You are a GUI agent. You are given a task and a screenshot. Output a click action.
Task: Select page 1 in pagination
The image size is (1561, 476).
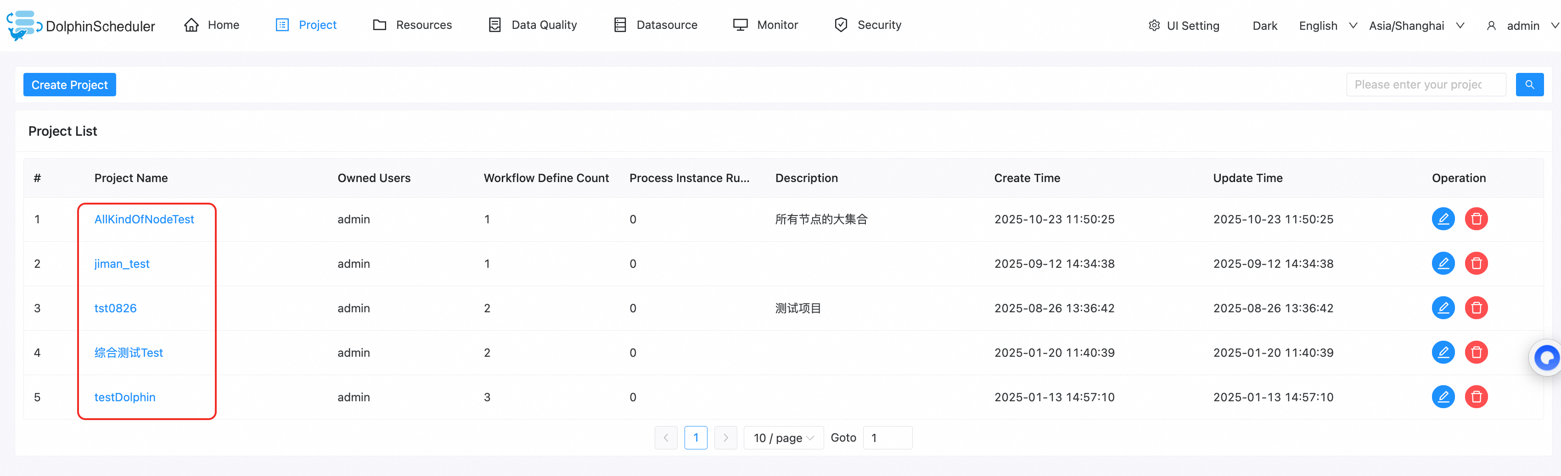click(x=696, y=438)
